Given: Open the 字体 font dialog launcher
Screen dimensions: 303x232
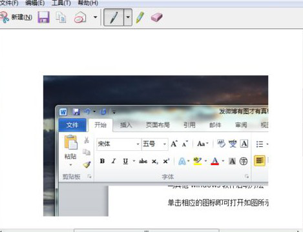Looking at the screenshot, I should 247,177.
